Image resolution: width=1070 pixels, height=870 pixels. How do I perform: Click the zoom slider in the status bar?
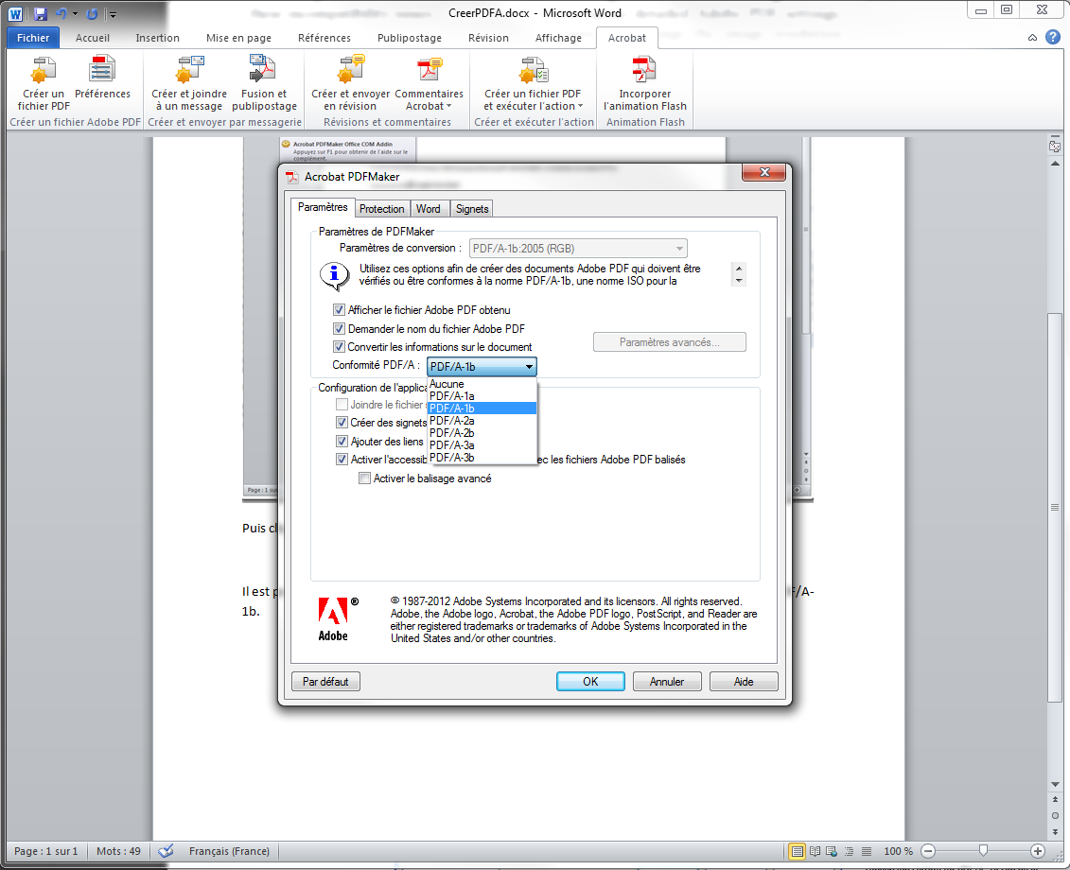[984, 851]
